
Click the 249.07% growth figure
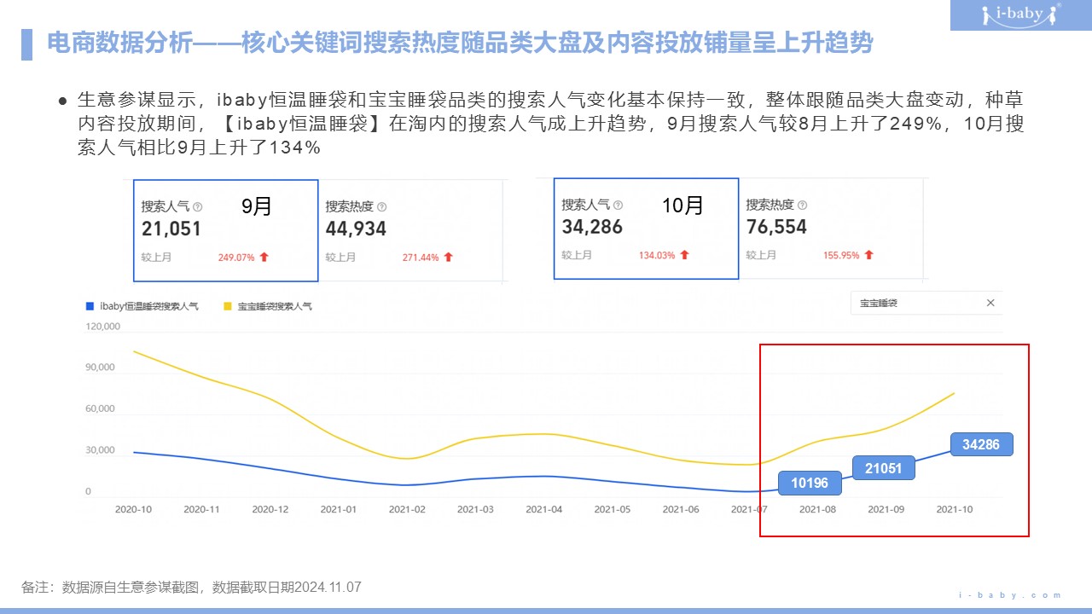point(236,257)
